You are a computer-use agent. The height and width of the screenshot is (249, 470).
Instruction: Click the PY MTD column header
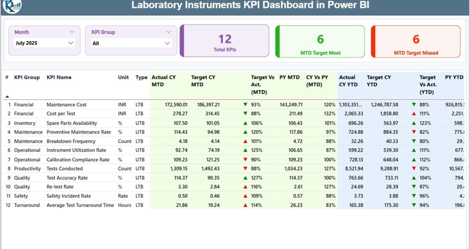click(x=289, y=77)
